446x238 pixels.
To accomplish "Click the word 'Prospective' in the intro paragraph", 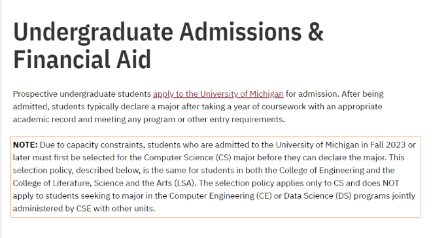I will click(35, 94).
